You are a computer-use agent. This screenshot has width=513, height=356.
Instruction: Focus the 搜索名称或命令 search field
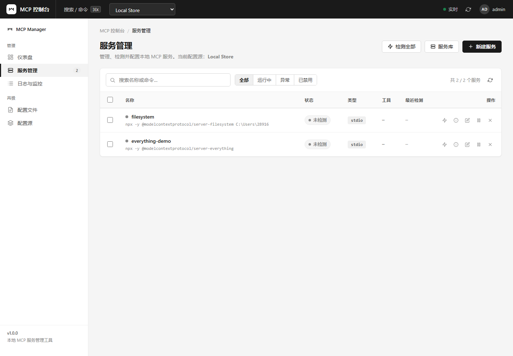168,80
